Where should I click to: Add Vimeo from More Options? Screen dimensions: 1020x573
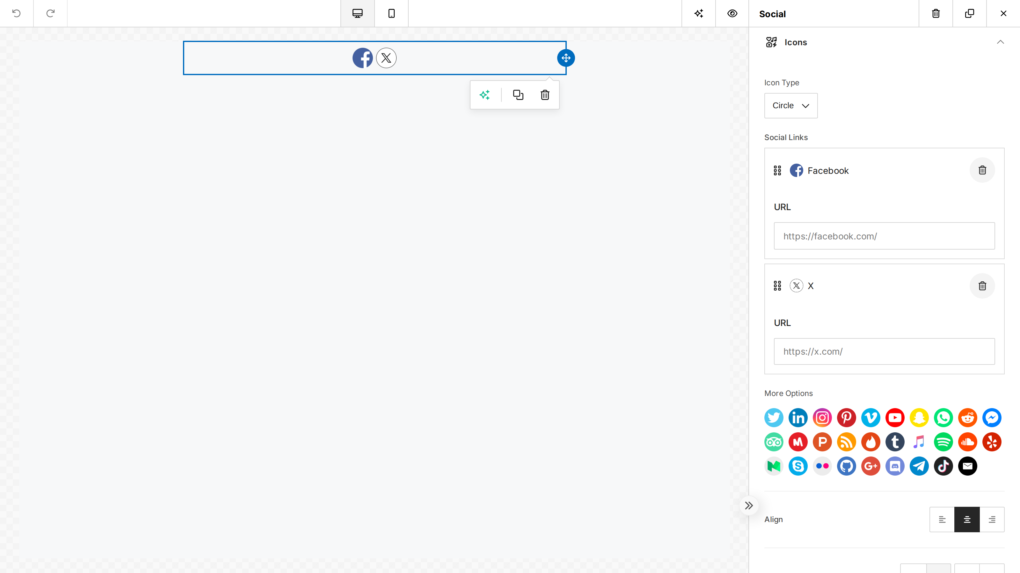pyautogui.click(x=871, y=418)
